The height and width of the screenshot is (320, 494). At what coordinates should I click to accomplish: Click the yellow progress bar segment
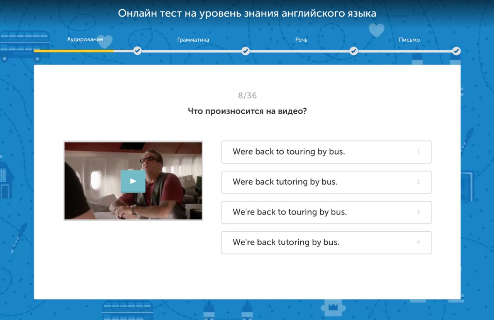(74, 51)
